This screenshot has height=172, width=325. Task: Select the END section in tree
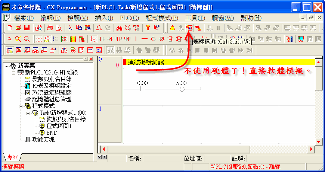point(52,133)
